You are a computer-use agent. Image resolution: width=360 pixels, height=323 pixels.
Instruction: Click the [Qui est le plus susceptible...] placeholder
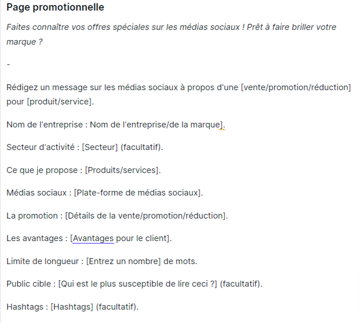[137, 284]
